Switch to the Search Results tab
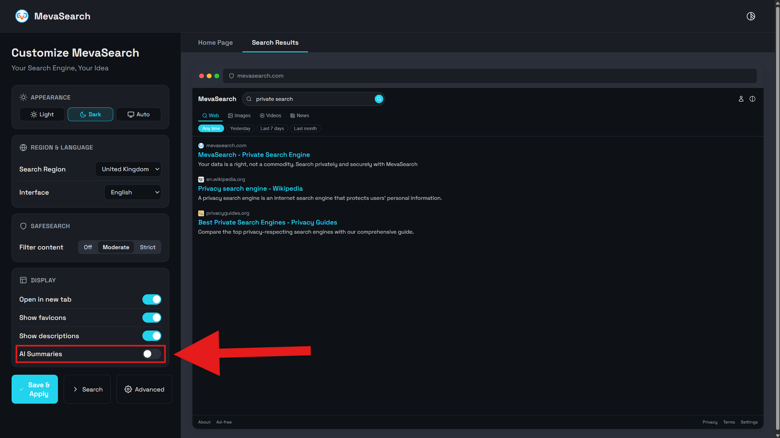Image resolution: width=780 pixels, height=438 pixels. [275, 42]
